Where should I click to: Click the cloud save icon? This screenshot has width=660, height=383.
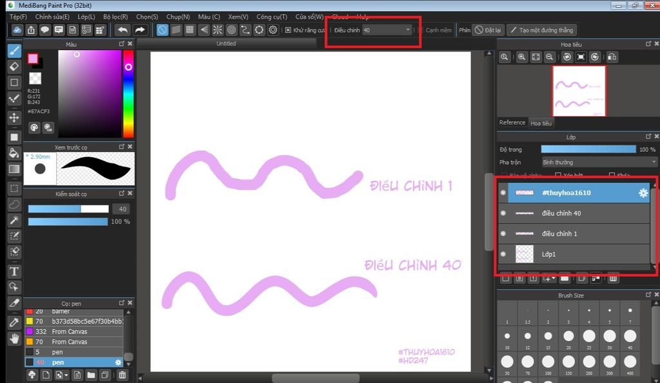tap(17, 30)
